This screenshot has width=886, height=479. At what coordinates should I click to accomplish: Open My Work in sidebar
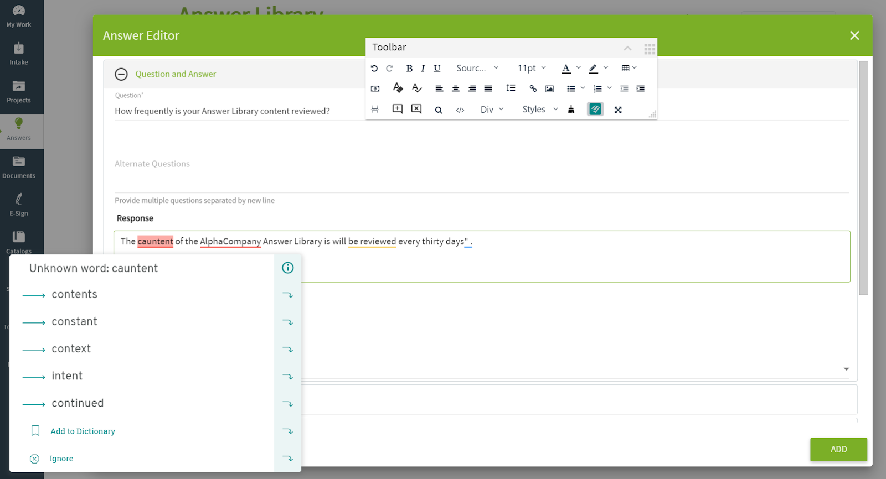pos(19,17)
